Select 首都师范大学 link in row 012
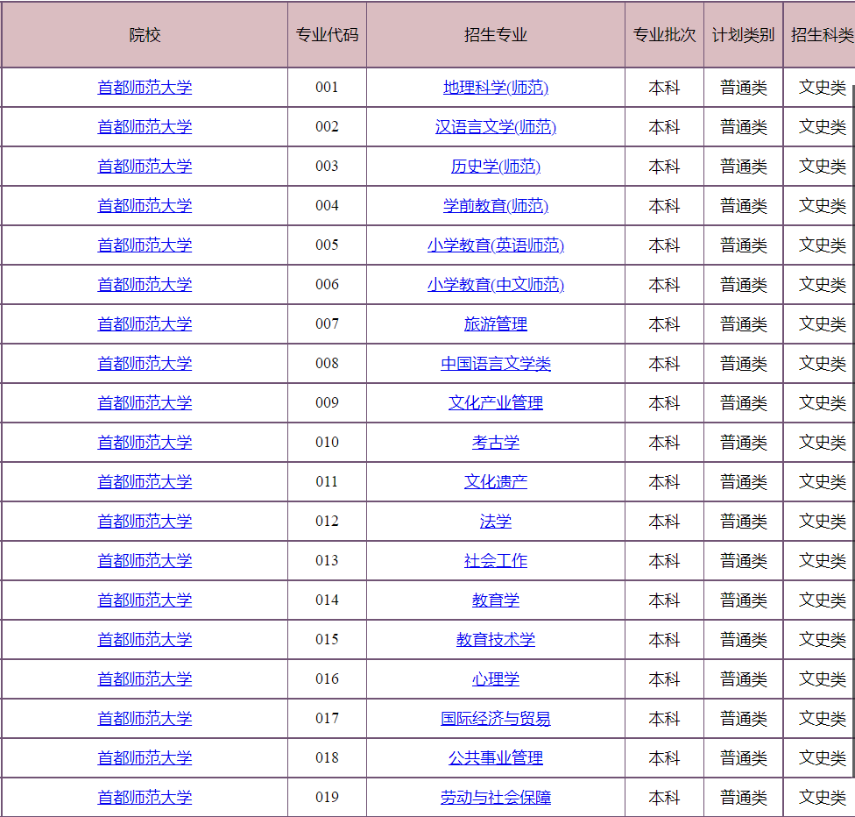 coord(145,522)
